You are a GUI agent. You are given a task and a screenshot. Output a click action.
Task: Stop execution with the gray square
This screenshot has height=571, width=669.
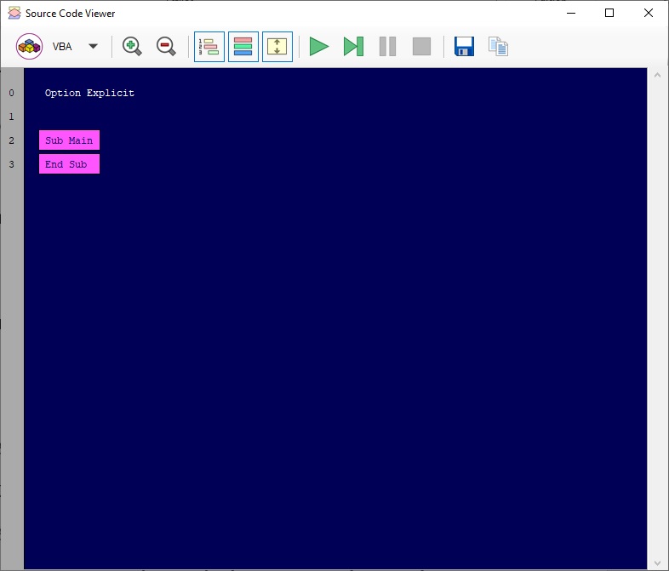click(421, 47)
